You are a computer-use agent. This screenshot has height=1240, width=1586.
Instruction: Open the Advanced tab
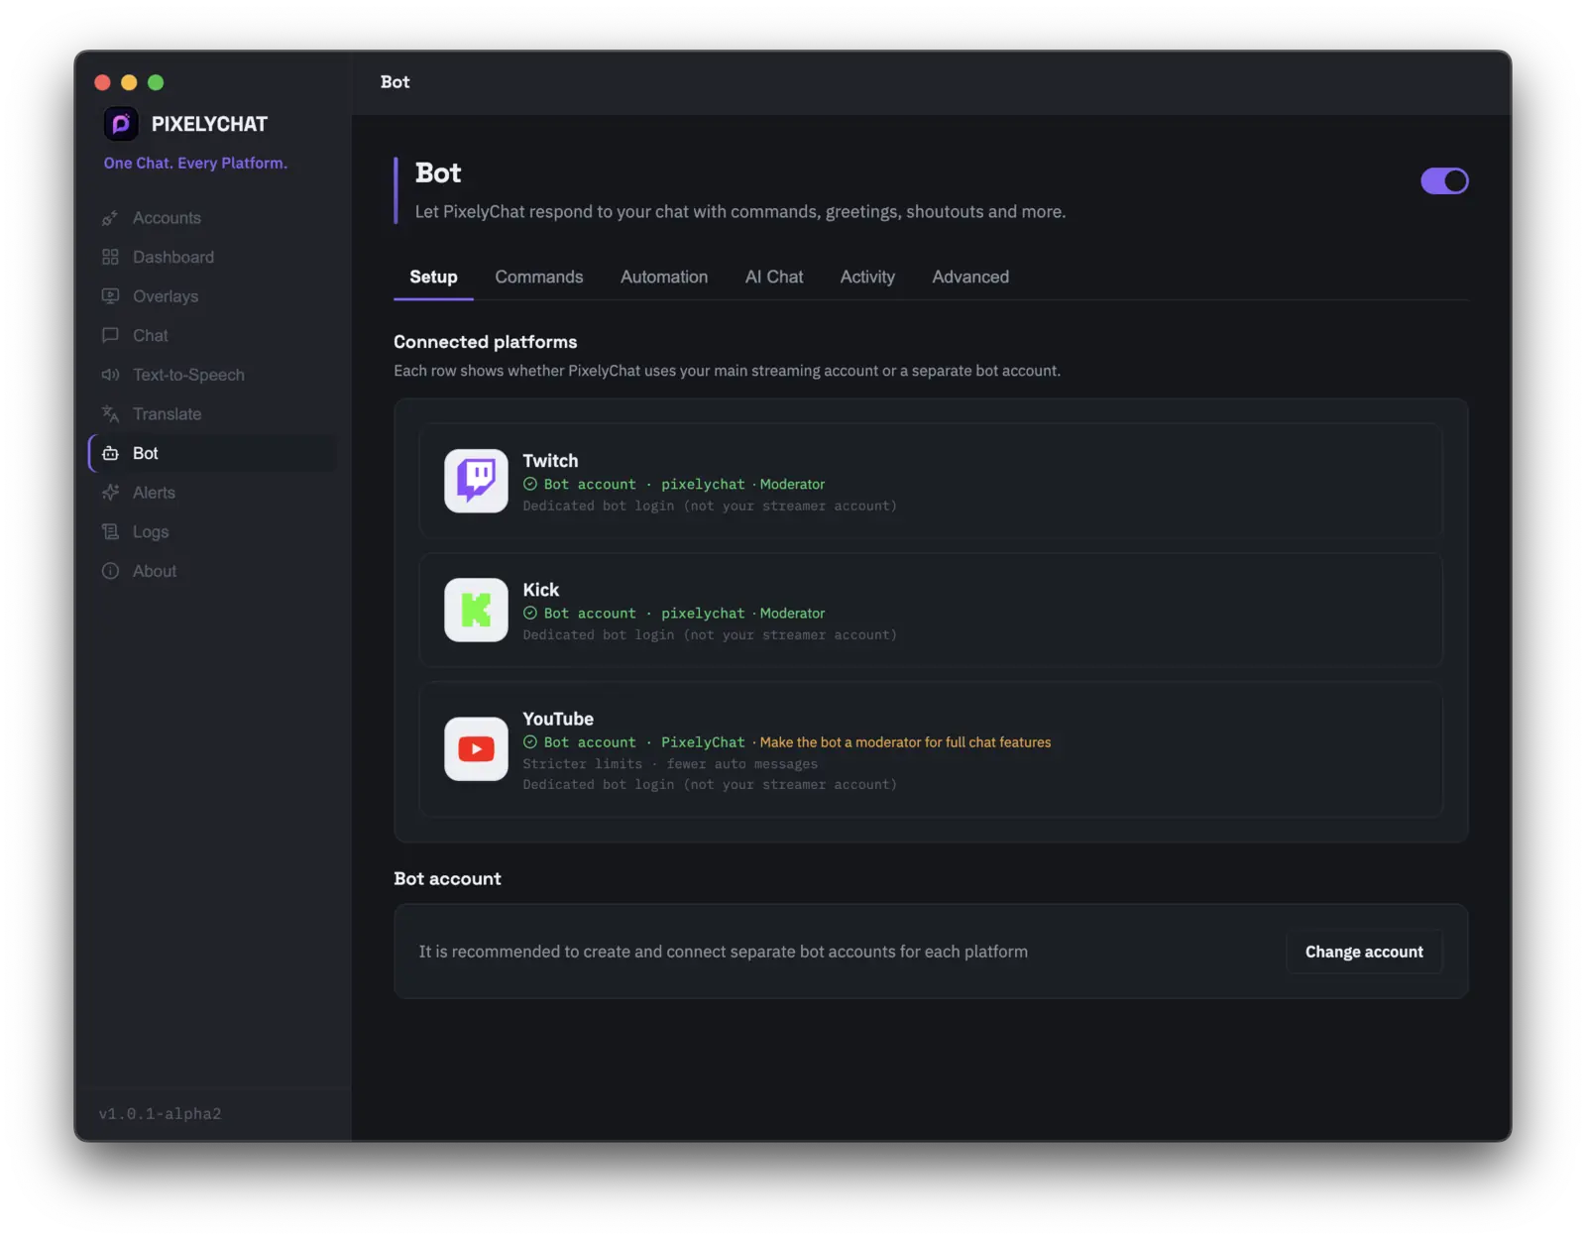click(x=970, y=277)
